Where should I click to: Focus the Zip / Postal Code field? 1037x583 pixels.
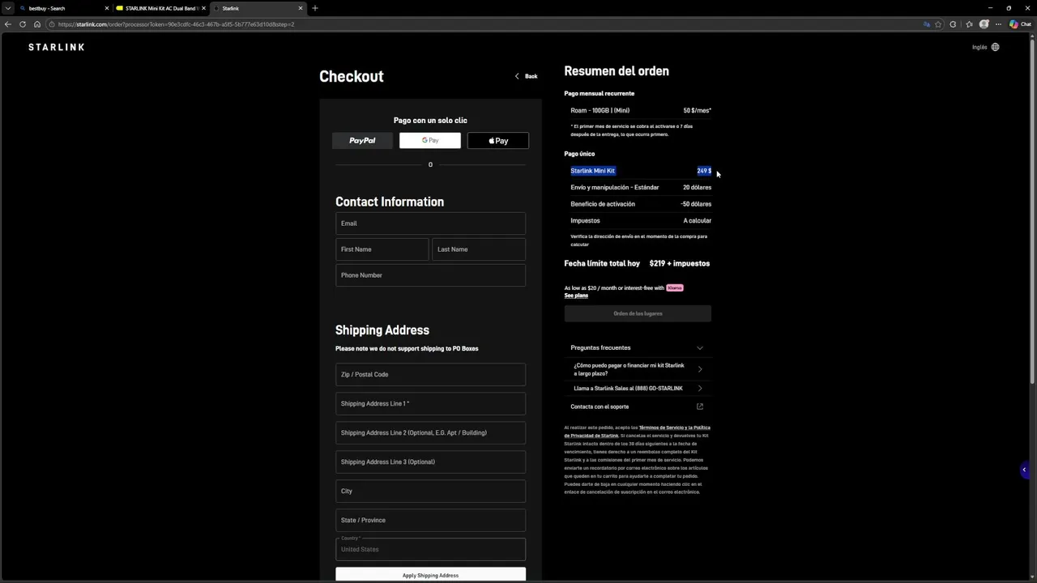click(430, 374)
